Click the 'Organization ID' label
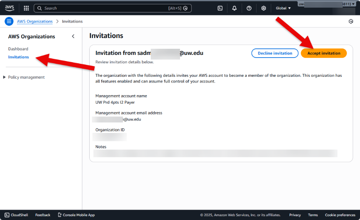360x220 pixels. [x=110, y=130]
